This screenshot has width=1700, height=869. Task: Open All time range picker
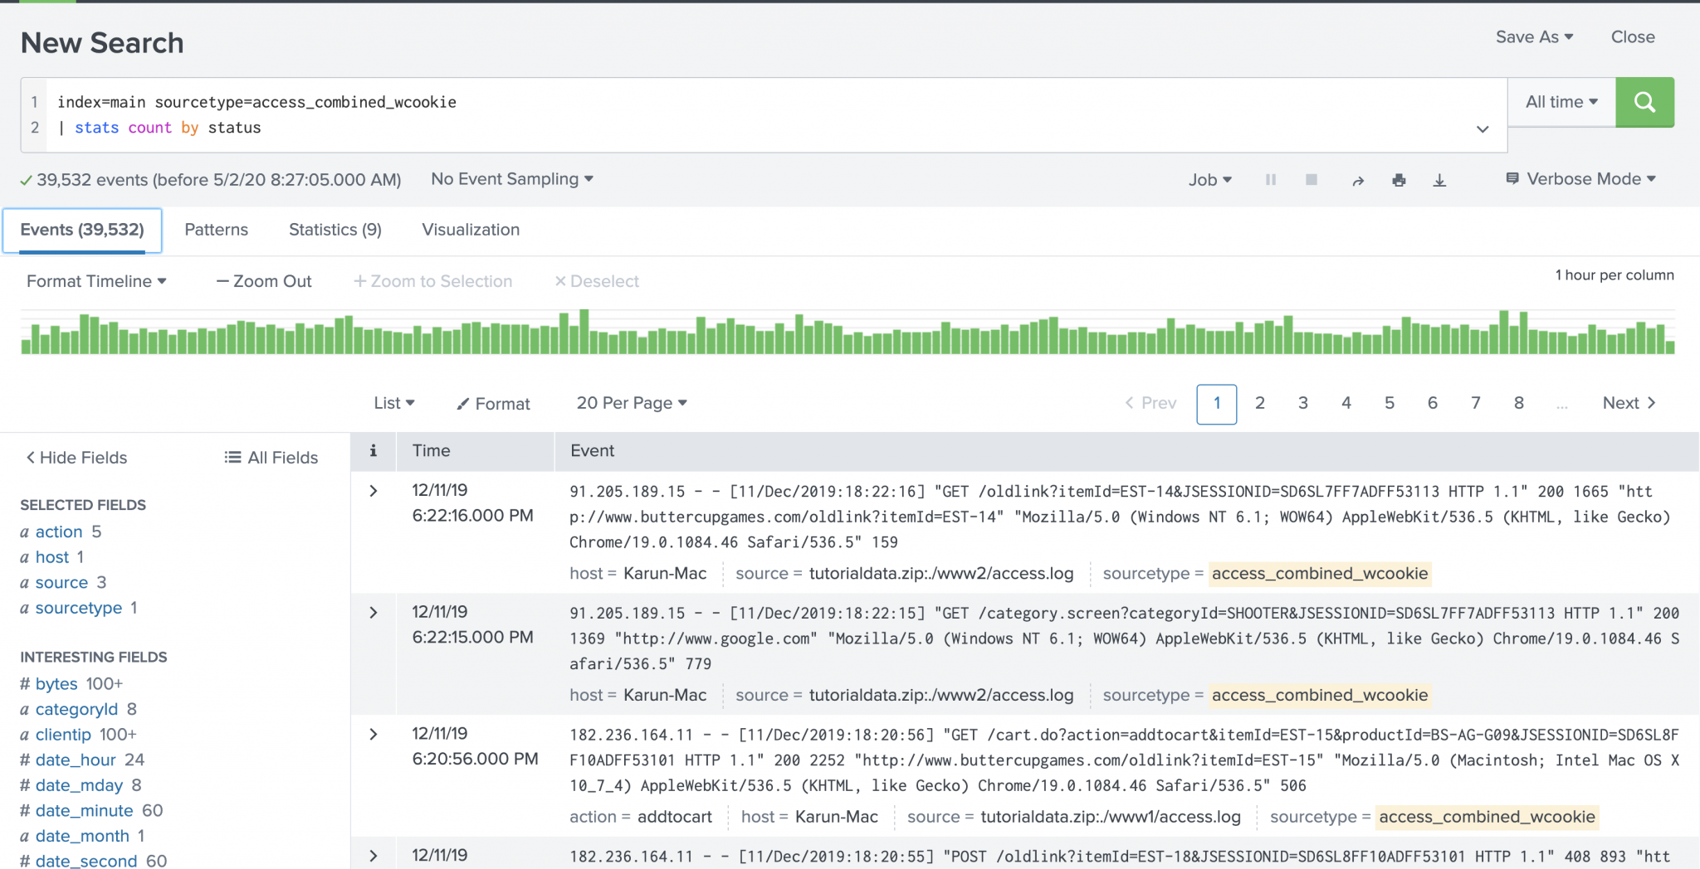pyautogui.click(x=1561, y=102)
